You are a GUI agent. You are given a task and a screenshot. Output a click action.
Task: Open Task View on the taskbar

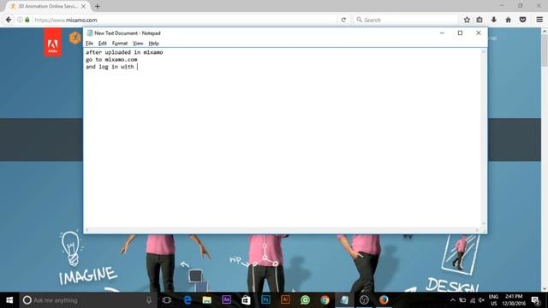point(167,300)
